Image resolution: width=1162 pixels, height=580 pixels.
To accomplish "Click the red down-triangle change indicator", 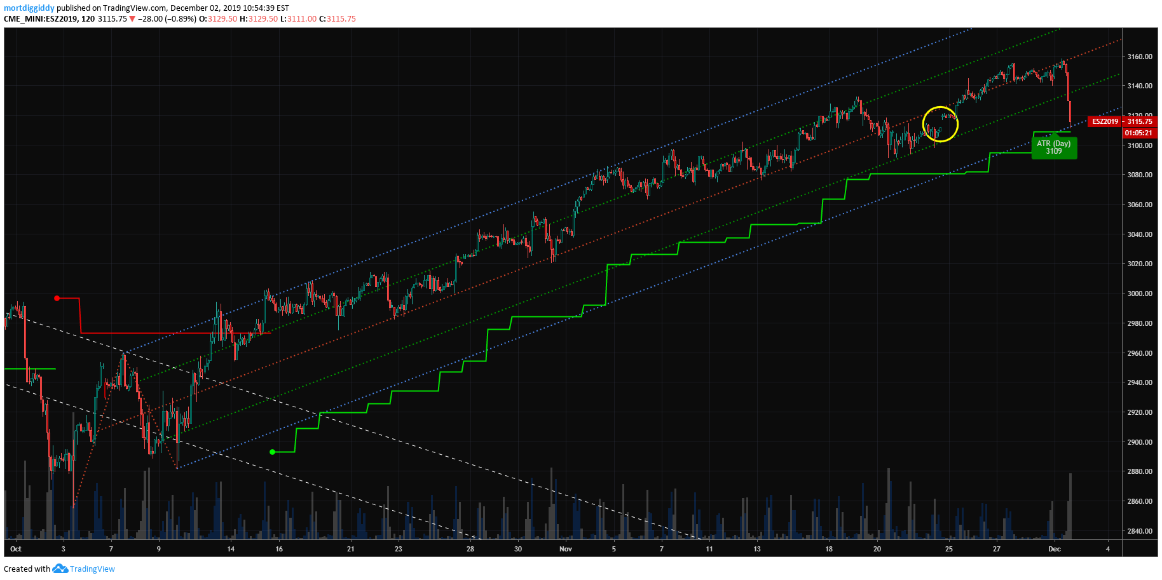I will [132, 19].
